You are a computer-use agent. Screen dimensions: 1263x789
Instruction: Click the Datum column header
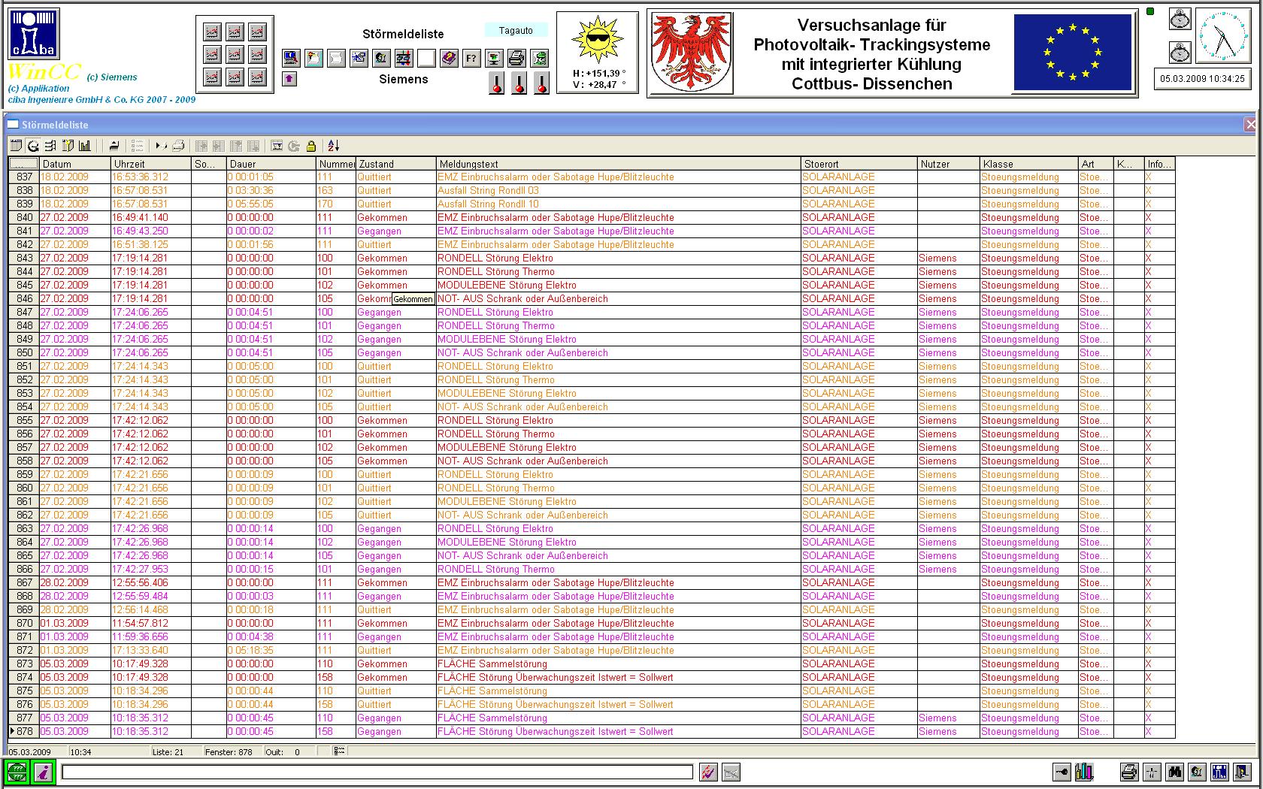74,164
